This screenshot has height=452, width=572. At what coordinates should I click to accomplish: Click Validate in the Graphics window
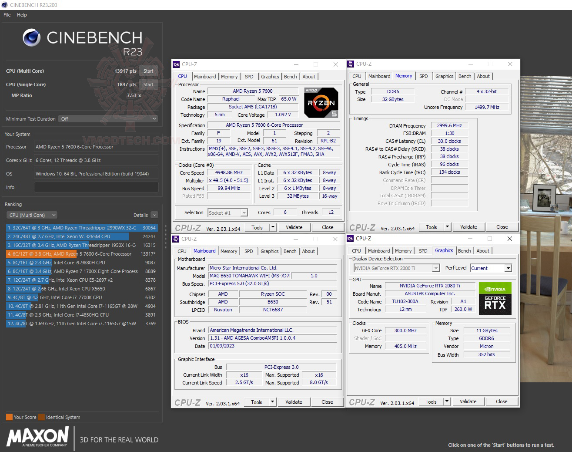tap(468, 401)
